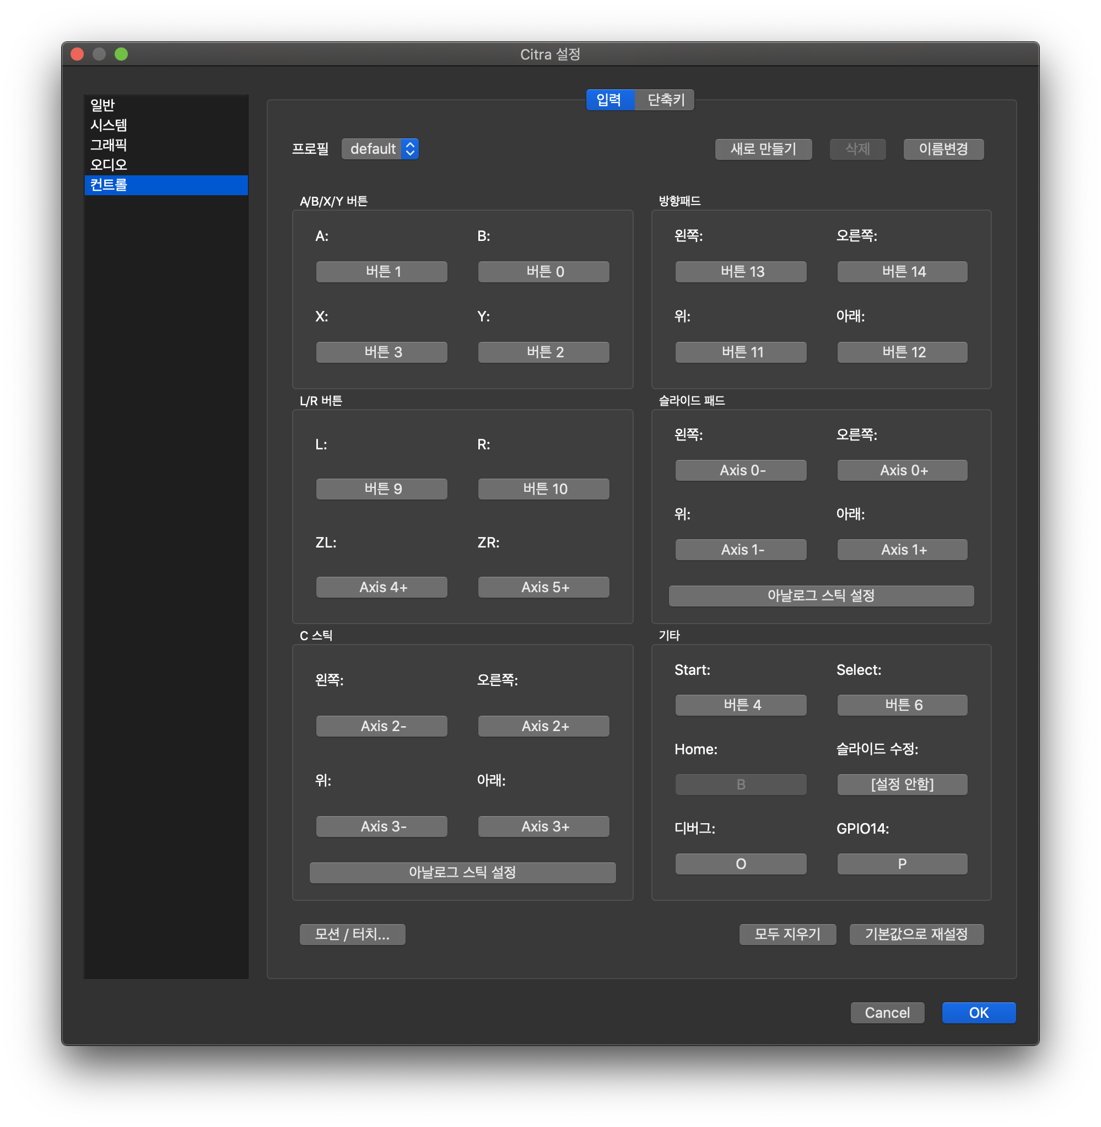Select 컨트롤 in the settings sidebar
This screenshot has height=1127, width=1101.
(x=166, y=185)
